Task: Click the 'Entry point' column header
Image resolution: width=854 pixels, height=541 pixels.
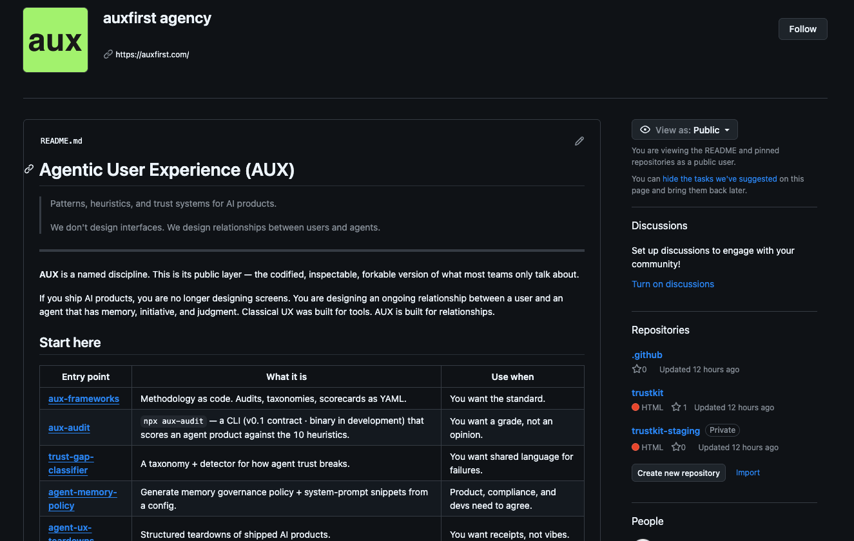Action: click(86, 377)
